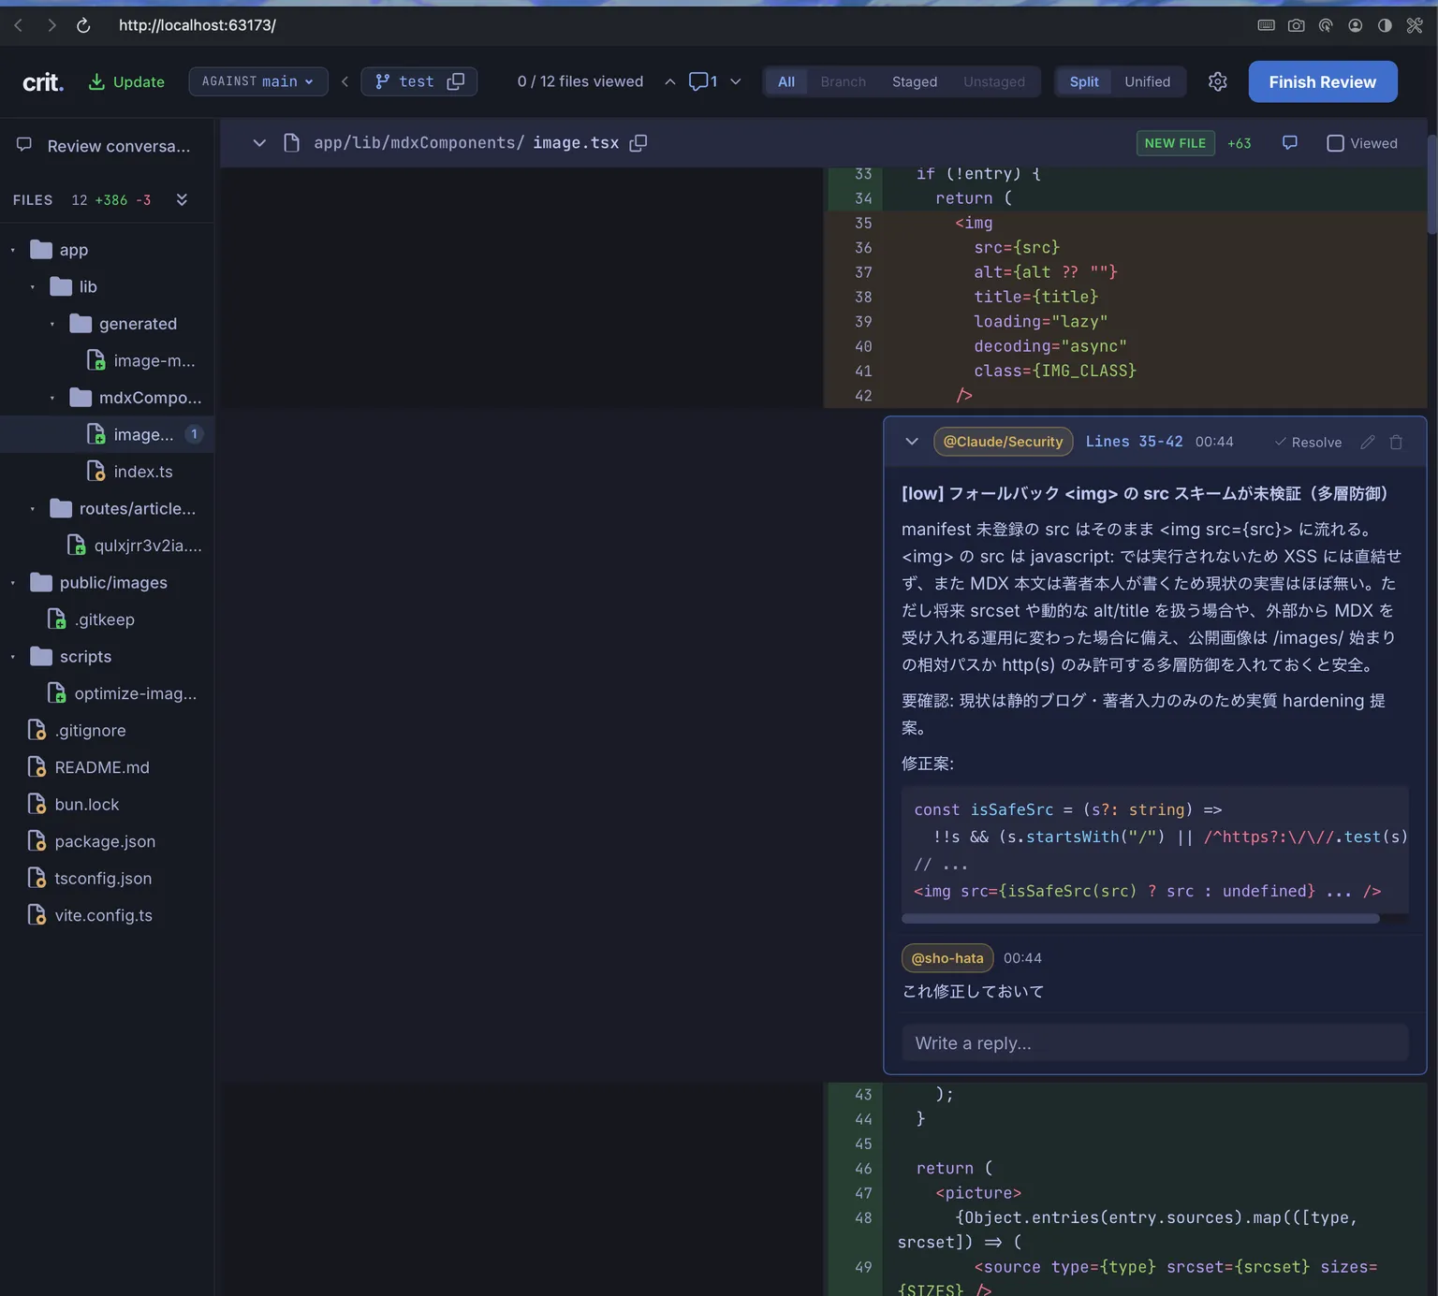Click the keyboard icon in browser toolbar
This screenshot has height=1296, width=1438.
point(1266,25)
